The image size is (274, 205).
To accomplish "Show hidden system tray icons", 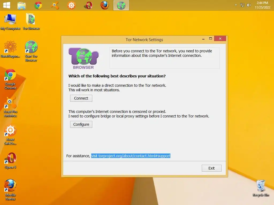I will coord(236,5).
